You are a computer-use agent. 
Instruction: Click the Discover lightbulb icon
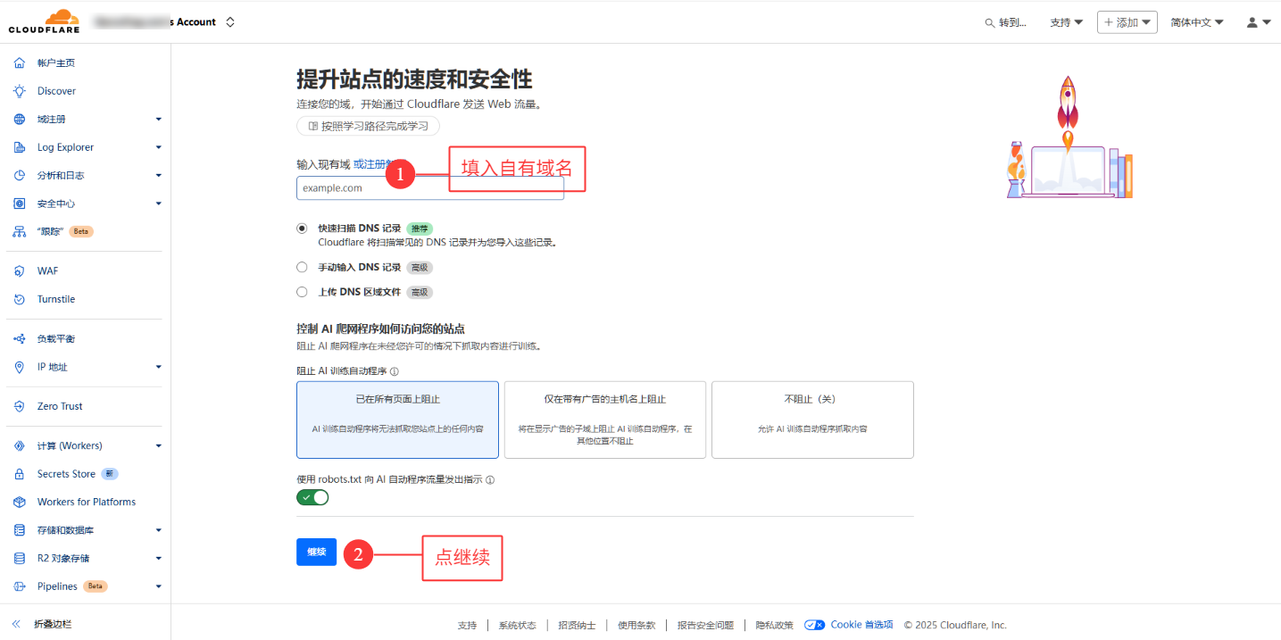coord(20,91)
